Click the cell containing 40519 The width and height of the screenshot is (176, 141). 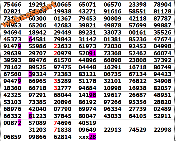[x=87, y=123]
